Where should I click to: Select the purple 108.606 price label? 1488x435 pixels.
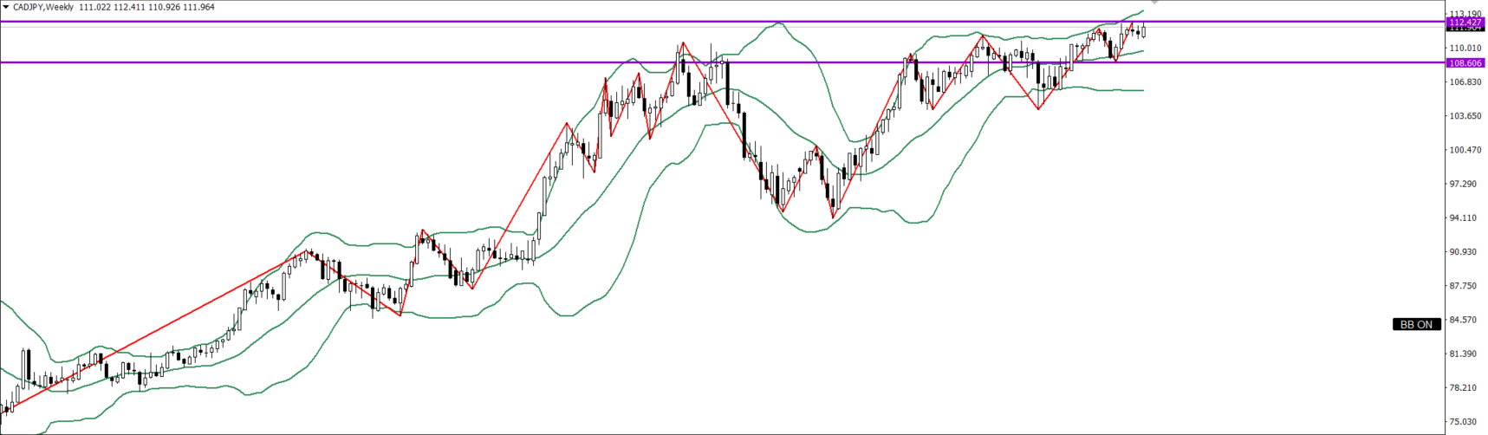click(1465, 63)
